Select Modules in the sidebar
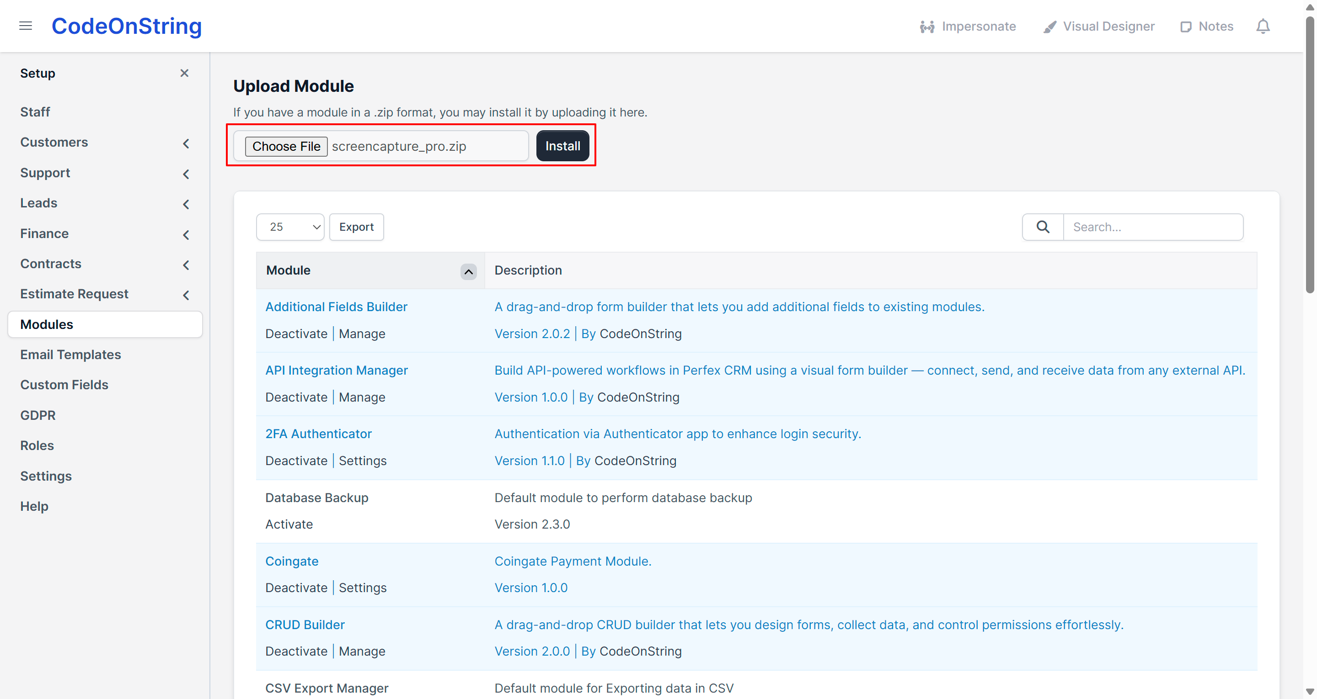Image resolution: width=1317 pixels, height=699 pixels. [x=105, y=324]
